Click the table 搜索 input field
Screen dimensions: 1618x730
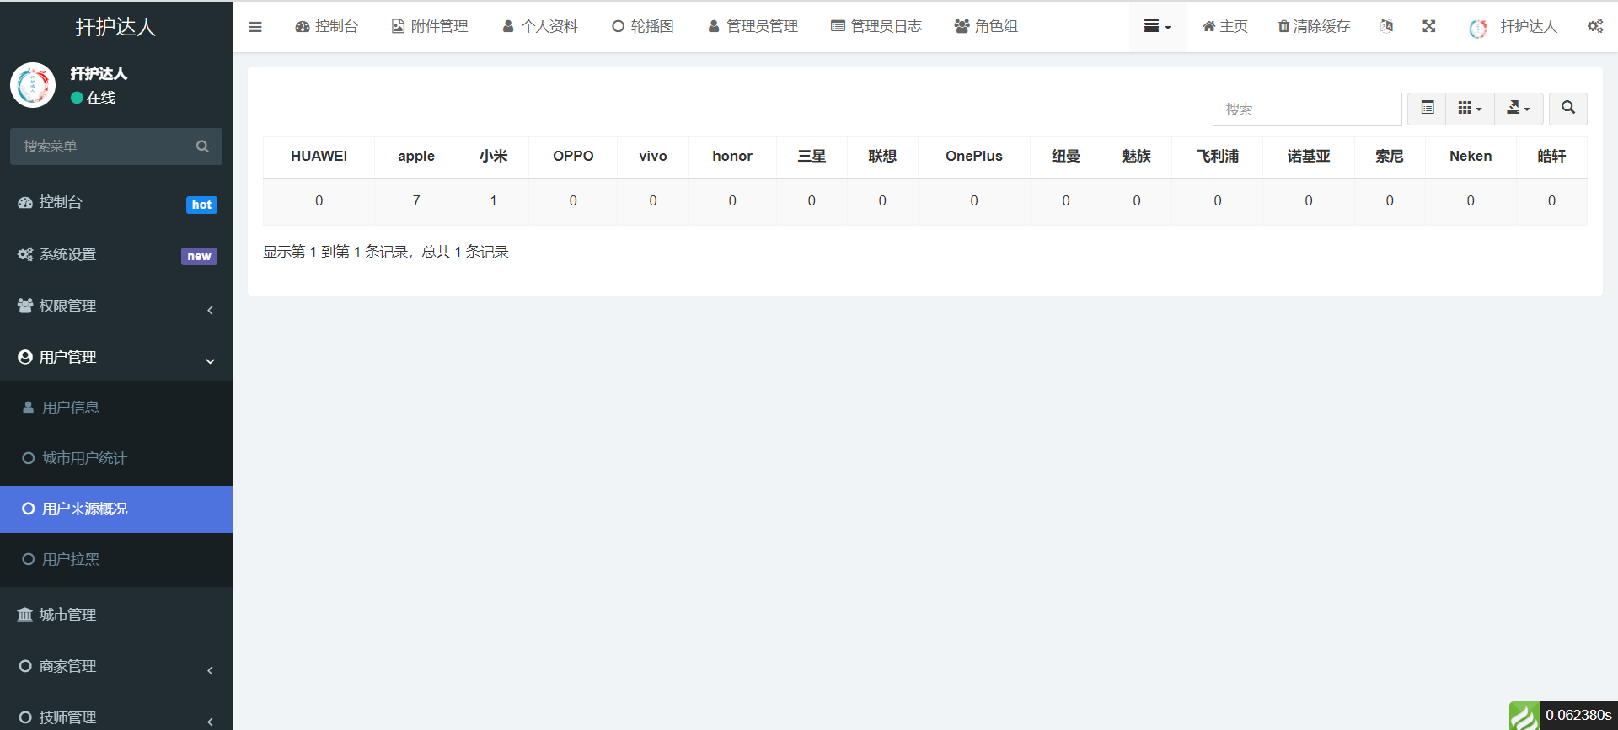(1306, 109)
